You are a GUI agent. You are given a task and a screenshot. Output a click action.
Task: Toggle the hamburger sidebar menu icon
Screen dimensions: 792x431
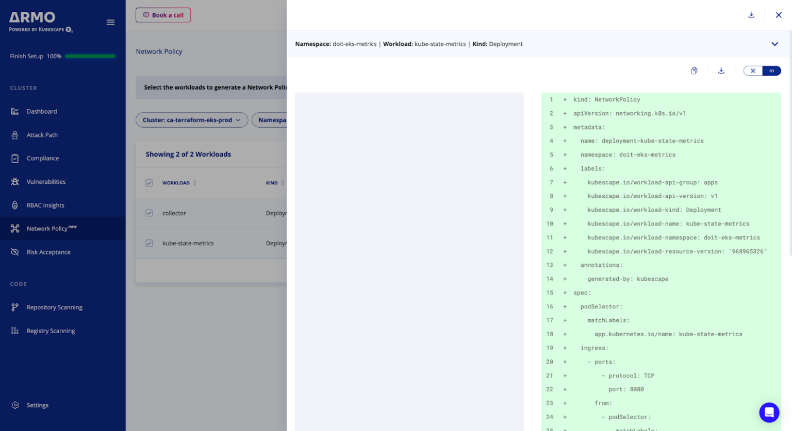(x=110, y=22)
